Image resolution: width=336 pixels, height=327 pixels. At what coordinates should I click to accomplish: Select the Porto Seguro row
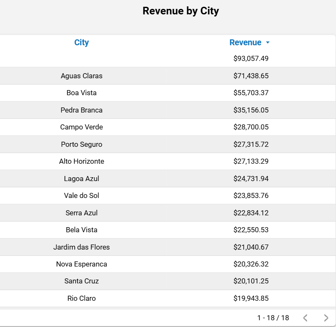81,144
